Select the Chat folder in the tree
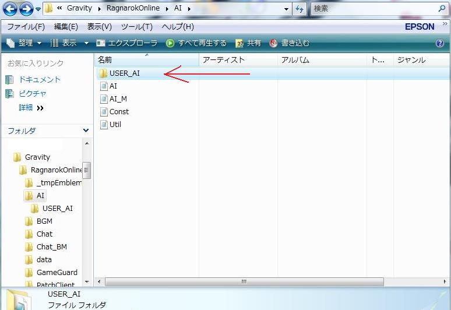The height and width of the screenshot is (310, 451). click(38, 234)
